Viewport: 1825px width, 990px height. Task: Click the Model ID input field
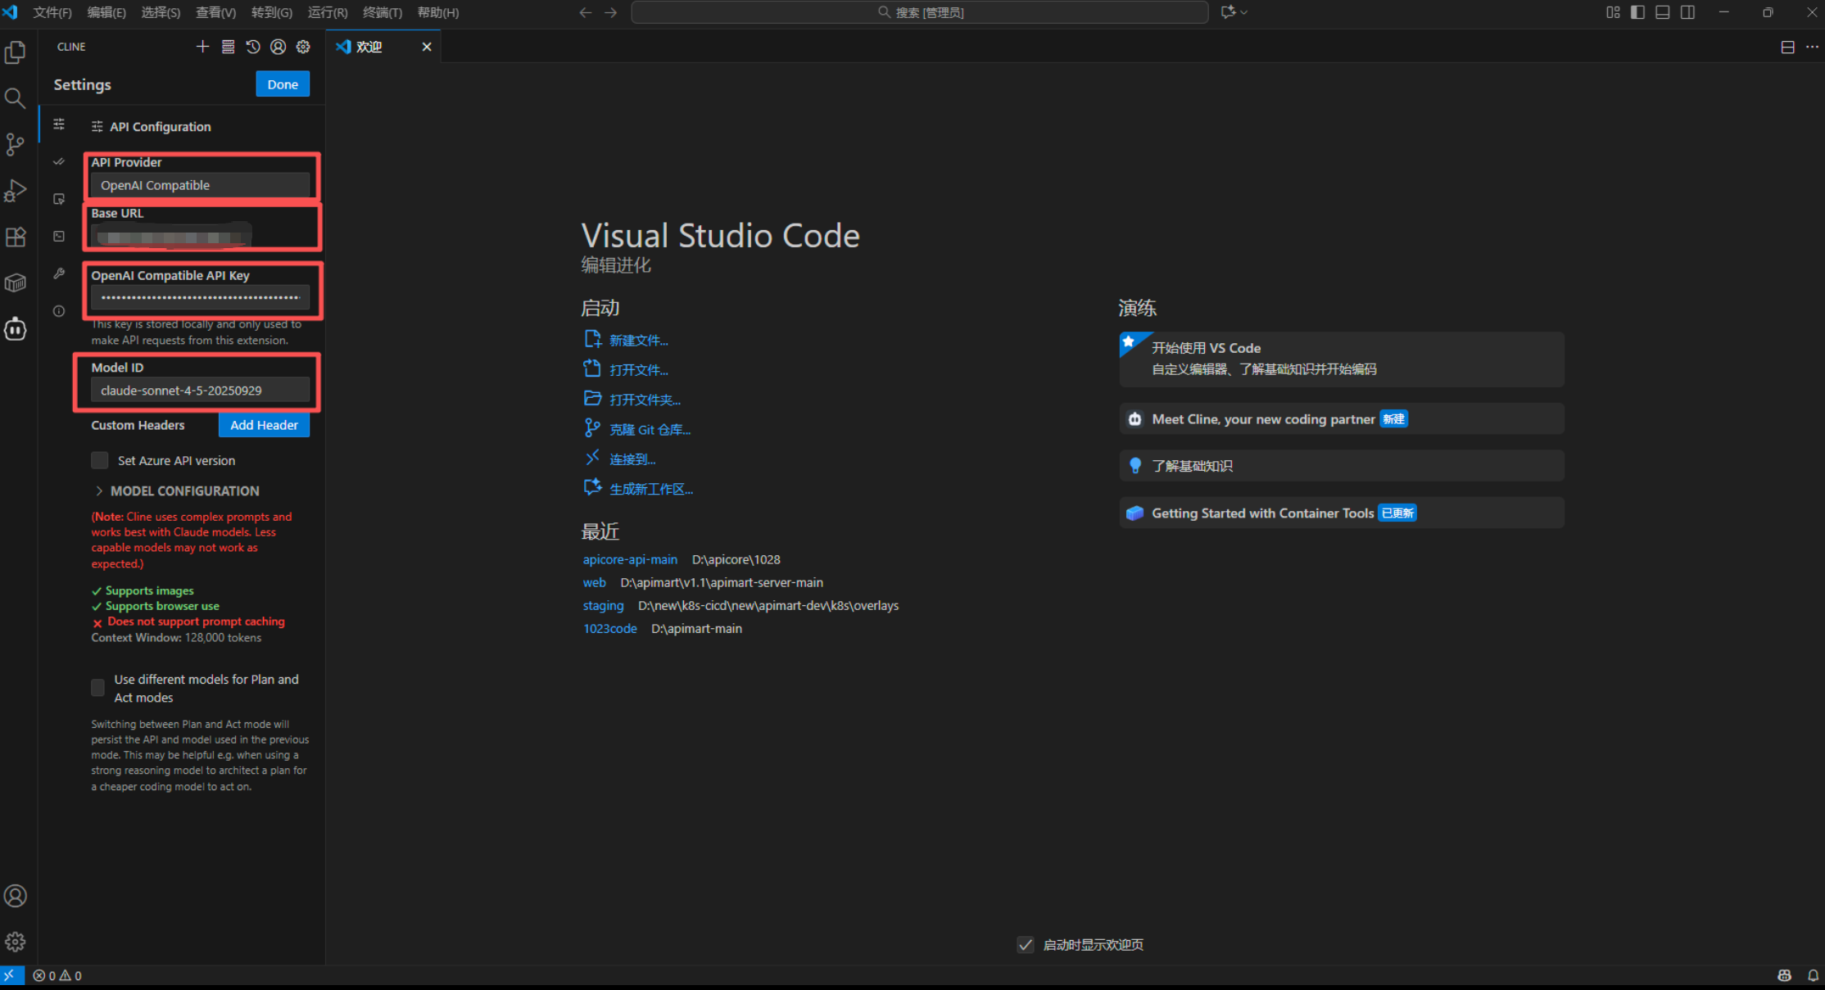[x=201, y=391]
